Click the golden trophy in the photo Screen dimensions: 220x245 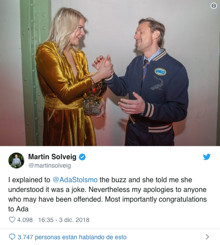(x=94, y=98)
